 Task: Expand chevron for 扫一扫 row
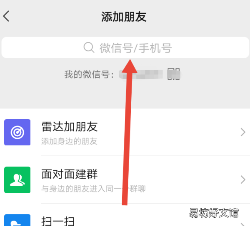pyautogui.click(x=243, y=224)
